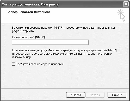Viewport: 130px width, 101px height.
Task: Go back with the '< Назад' button
Action: [76, 95]
